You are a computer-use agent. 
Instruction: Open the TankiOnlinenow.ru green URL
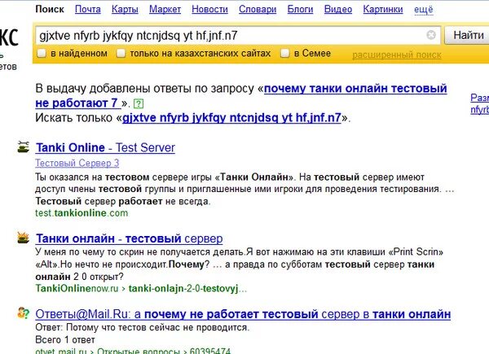click(x=77, y=289)
